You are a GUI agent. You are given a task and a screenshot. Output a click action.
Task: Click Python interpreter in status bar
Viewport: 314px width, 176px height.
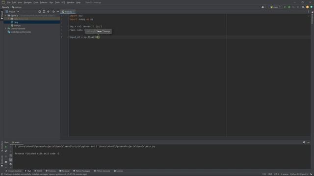(299, 174)
